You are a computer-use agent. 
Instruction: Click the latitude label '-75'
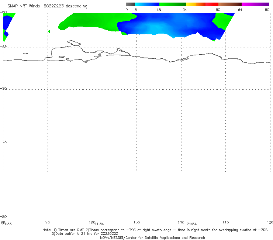coord(3,142)
